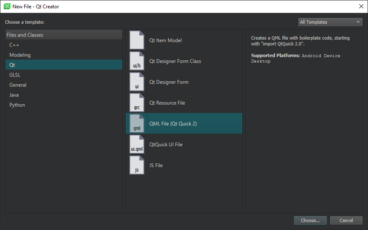Viewport: 368px width, 230px height.
Task: Click the All Templates dropdown arrow
Action: [x=358, y=22]
